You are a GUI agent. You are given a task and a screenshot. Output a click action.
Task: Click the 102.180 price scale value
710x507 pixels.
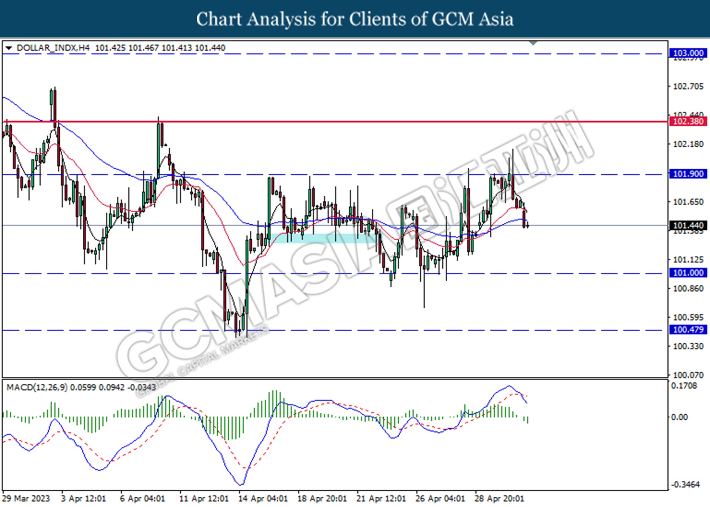[x=688, y=145]
